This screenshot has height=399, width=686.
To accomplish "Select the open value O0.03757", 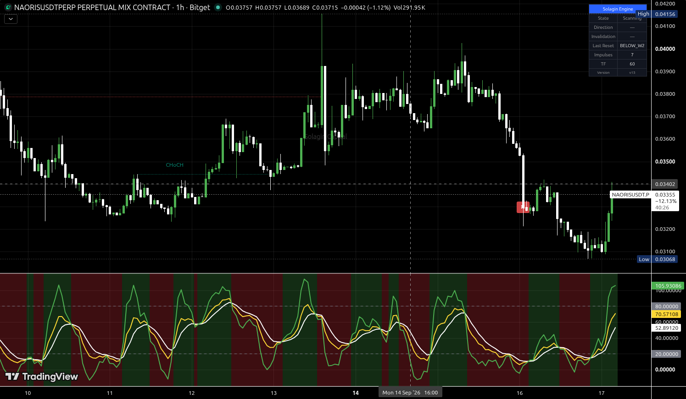I will click(239, 8).
